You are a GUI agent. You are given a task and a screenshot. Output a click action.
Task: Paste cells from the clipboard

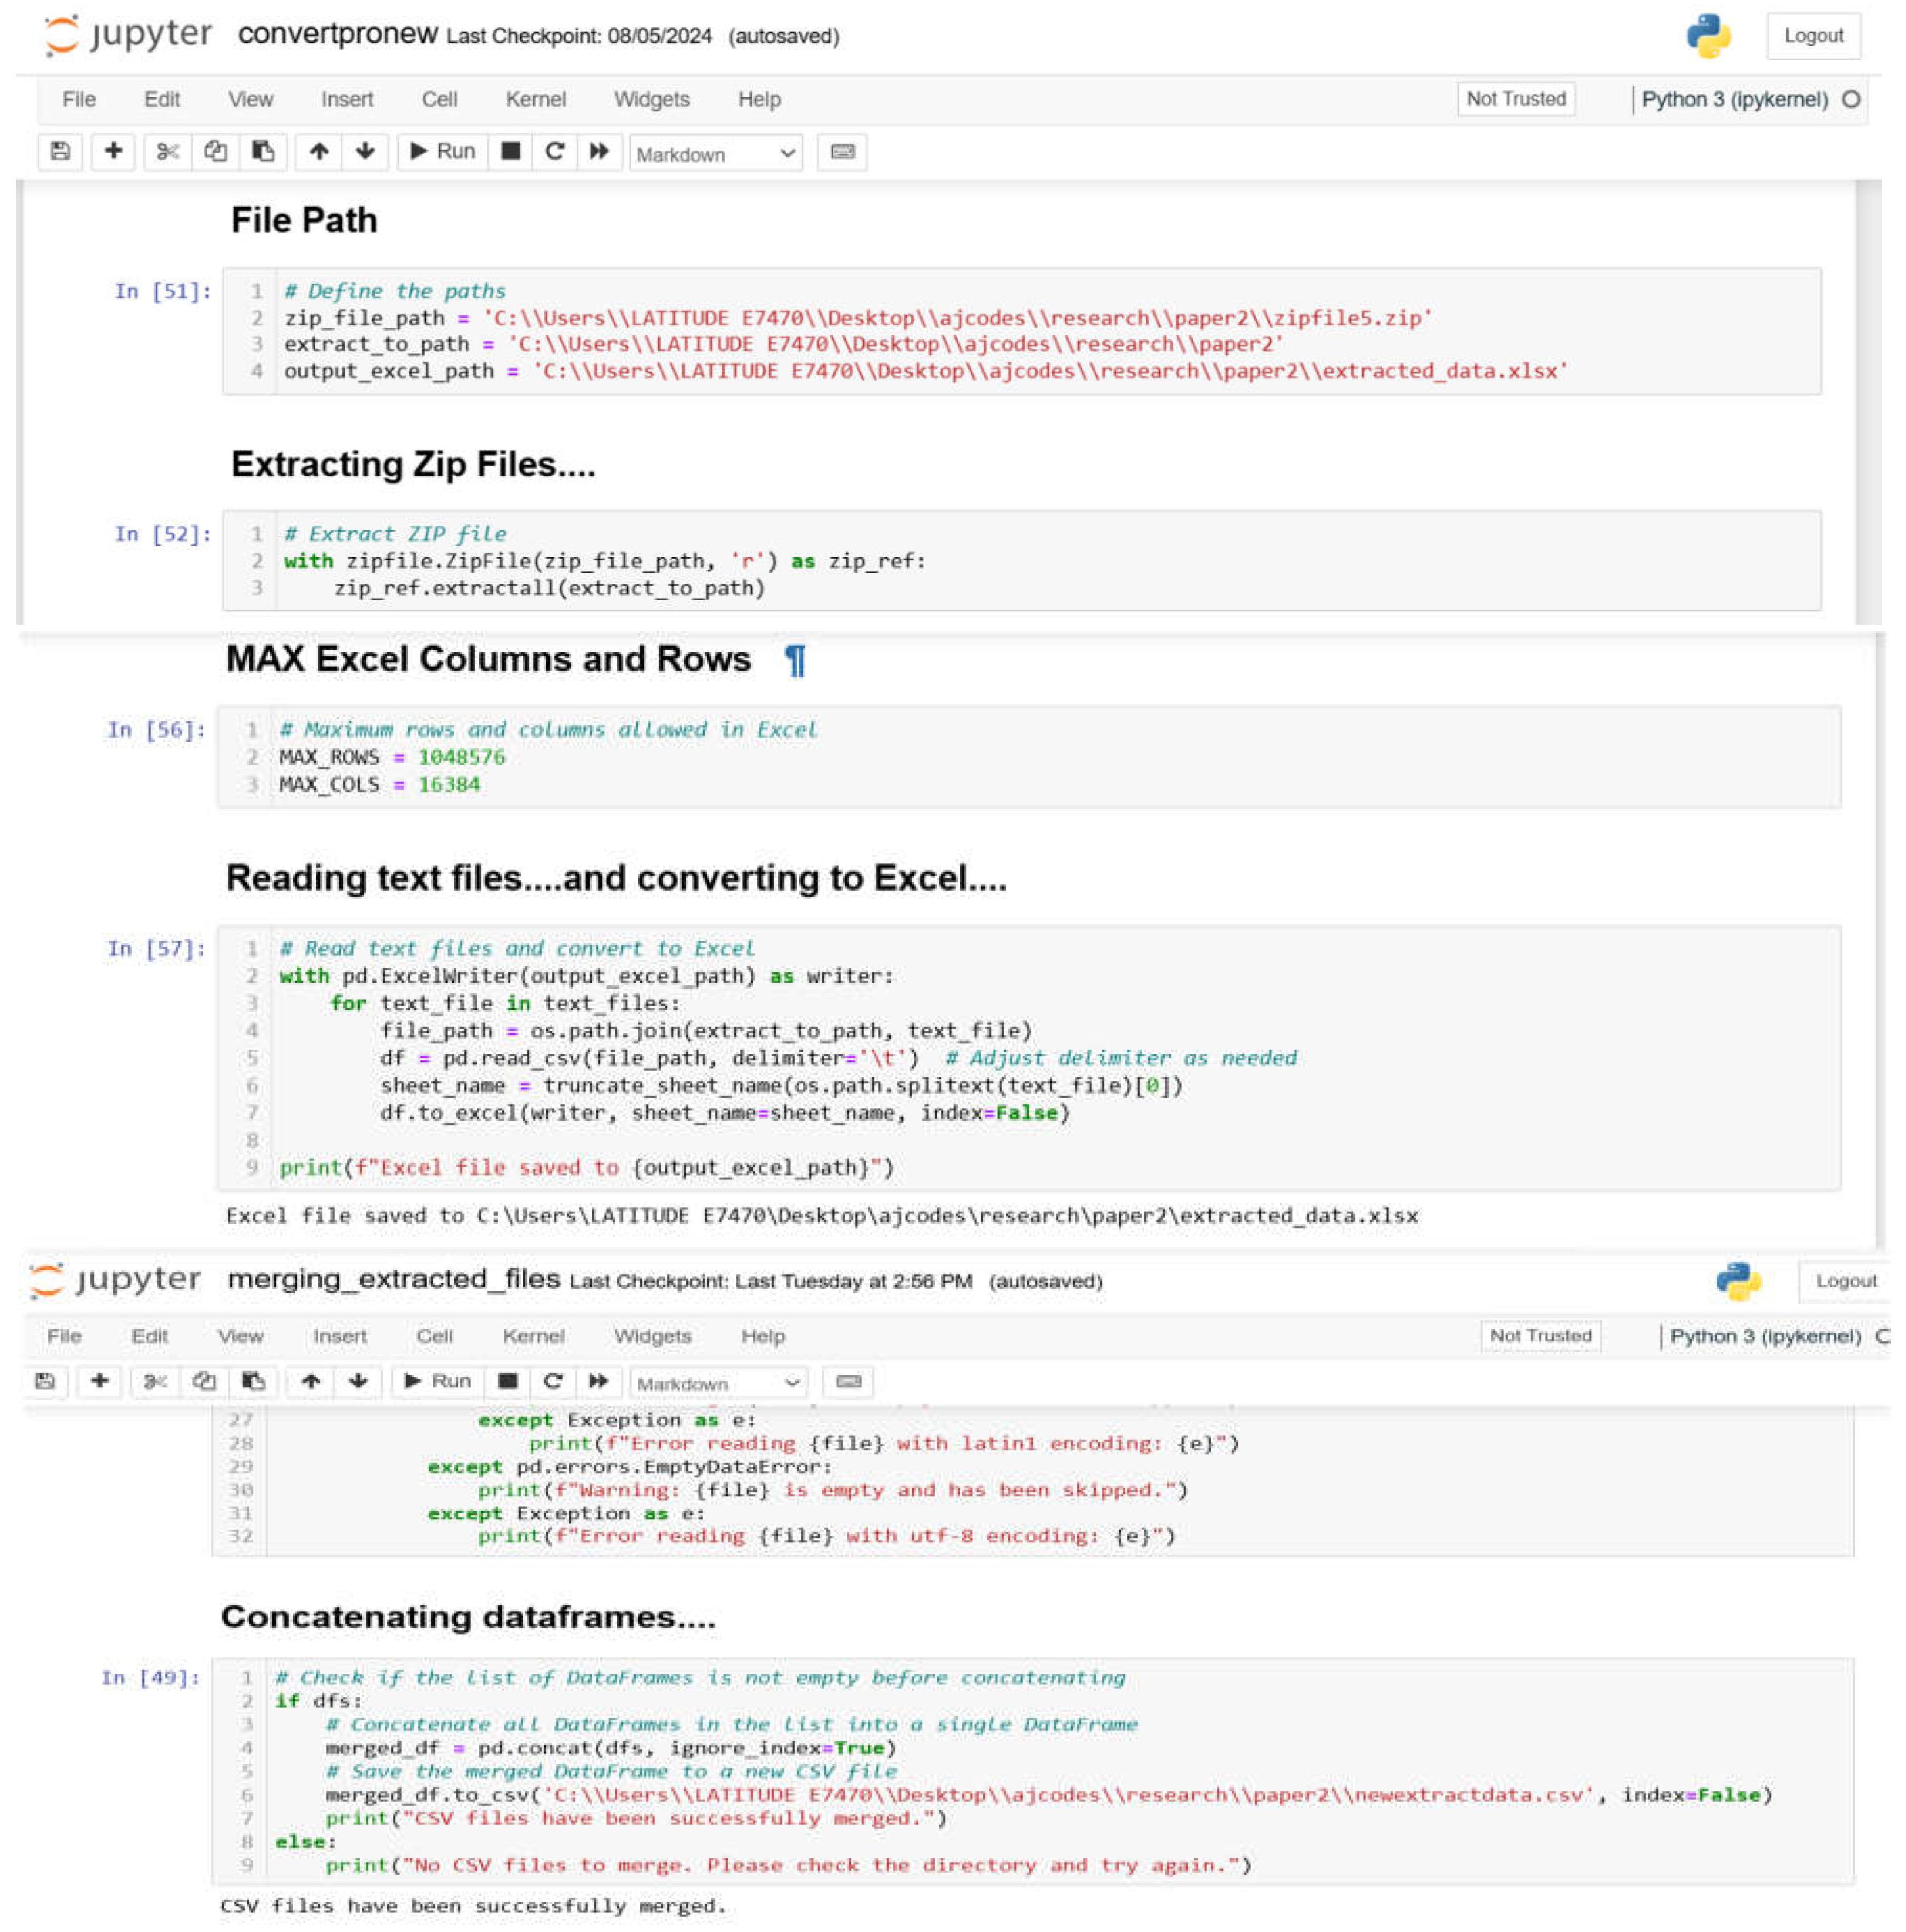click(263, 152)
